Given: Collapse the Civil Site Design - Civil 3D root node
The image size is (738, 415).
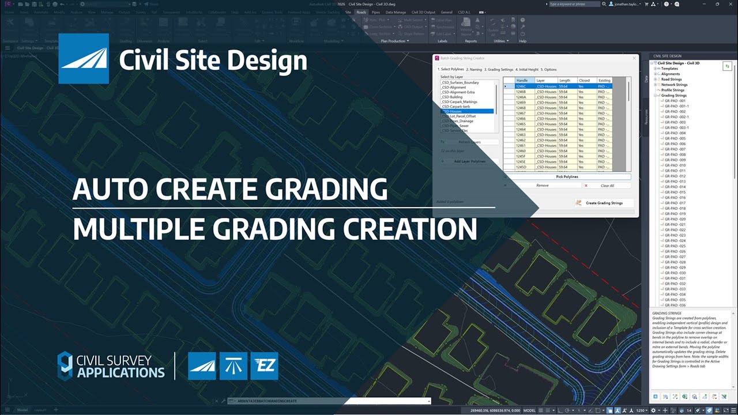Looking at the screenshot, I should coord(652,63).
